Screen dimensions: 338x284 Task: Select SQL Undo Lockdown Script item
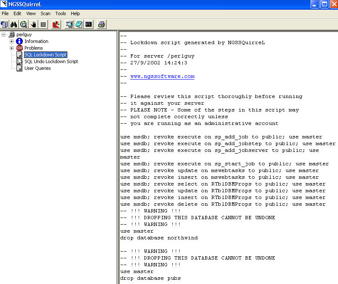point(51,61)
